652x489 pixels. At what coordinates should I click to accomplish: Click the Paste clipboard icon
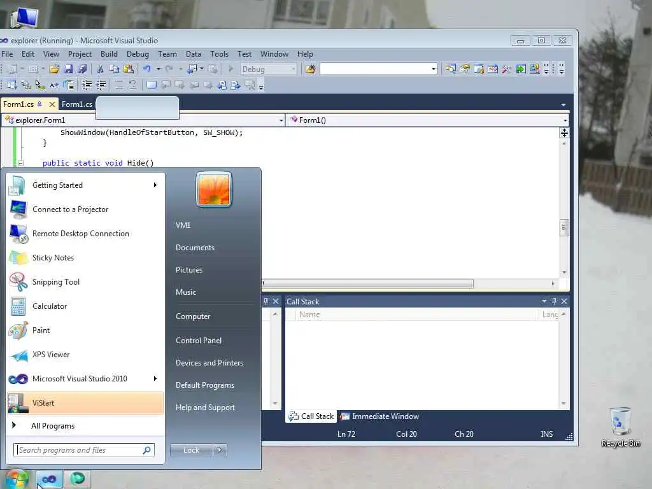point(129,69)
